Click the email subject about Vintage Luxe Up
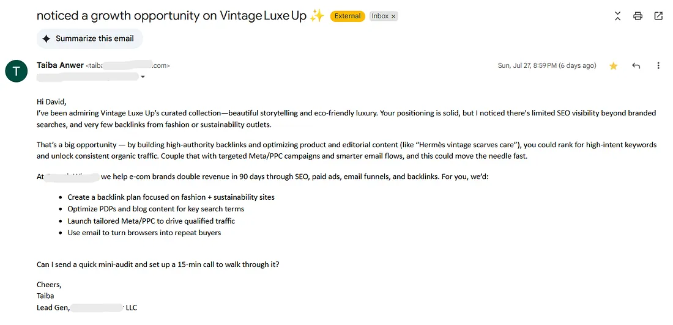This screenshot has width=673, height=325. 172,16
